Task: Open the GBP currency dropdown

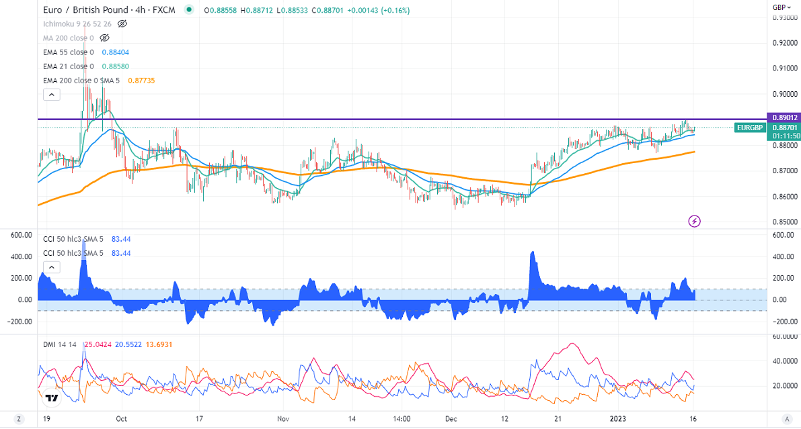Action: 781,7
